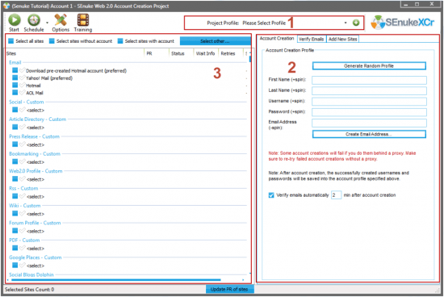Select <select> row under Press Release - Custom
The image size is (444, 297).
(36, 144)
